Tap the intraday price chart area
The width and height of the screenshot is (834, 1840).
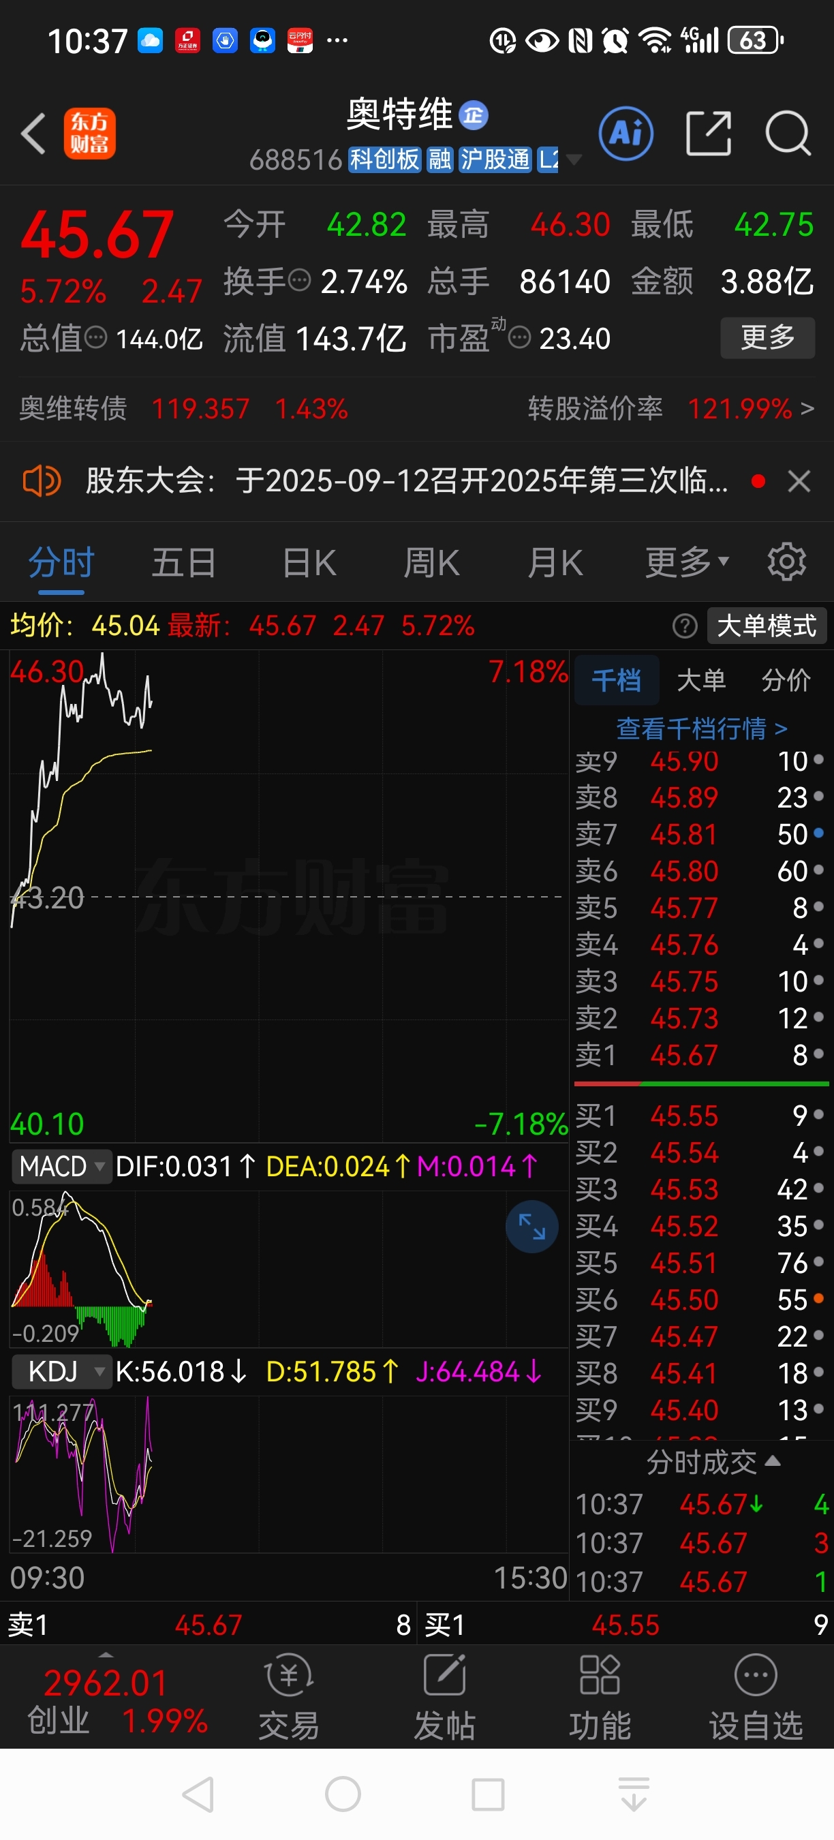(x=288, y=895)
